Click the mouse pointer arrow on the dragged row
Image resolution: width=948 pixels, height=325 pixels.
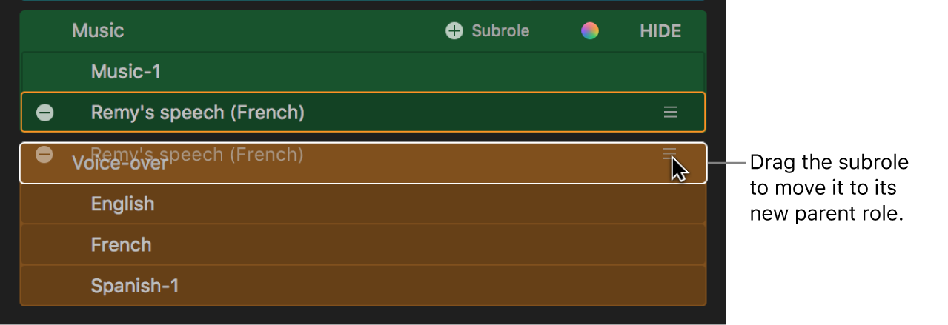click(679, 170)
